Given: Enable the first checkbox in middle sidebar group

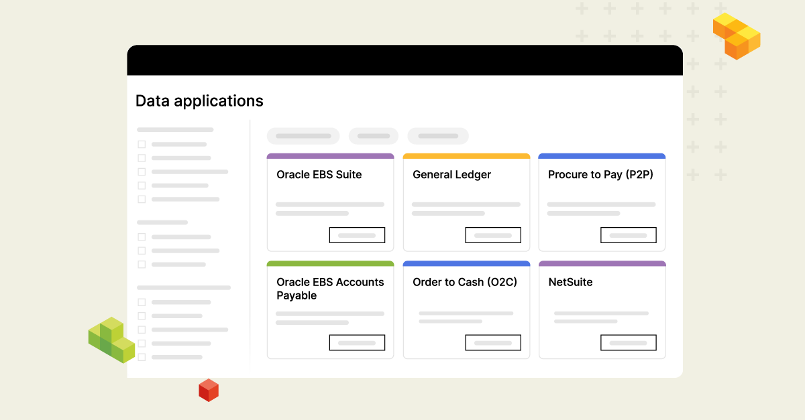Looking at the screenshot, I should (x=142, y=236).
